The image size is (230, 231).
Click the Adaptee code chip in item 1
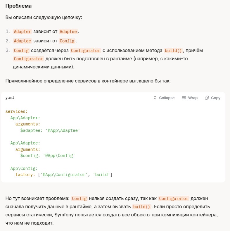68,32
